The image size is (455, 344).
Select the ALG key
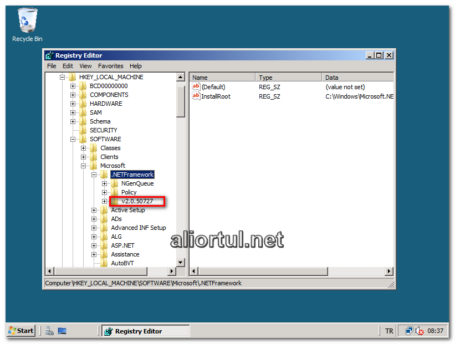pos(116,237)
